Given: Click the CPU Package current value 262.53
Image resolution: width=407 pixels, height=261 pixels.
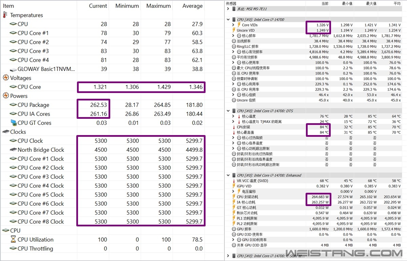Looking at the screenshot, I should (98, 105).
